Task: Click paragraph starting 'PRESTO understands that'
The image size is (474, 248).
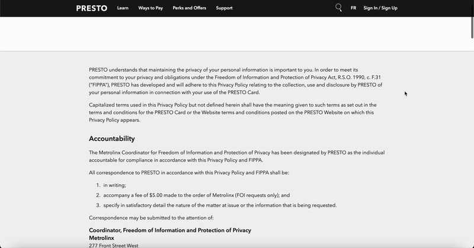Action: point(236,81)
